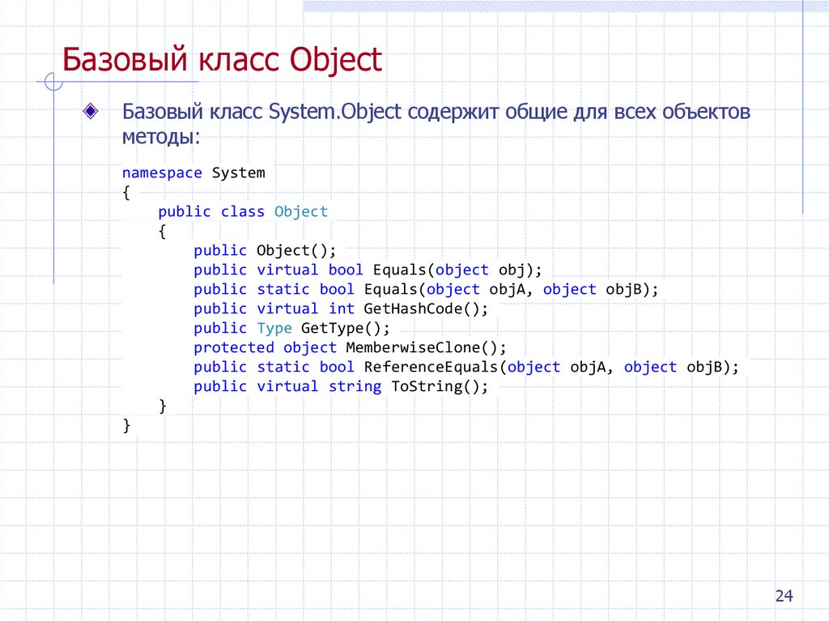
Task: Select the virtual Equals method line
Action: pyautogui.click(x=368, y=270)
